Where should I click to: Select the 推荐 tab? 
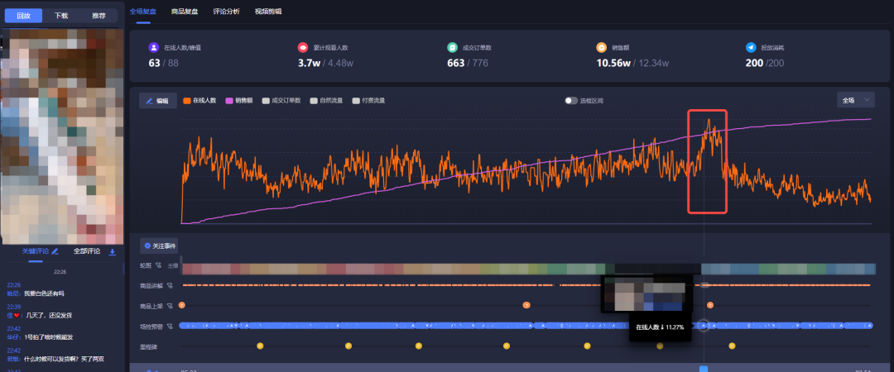click(x=99, y=16)
